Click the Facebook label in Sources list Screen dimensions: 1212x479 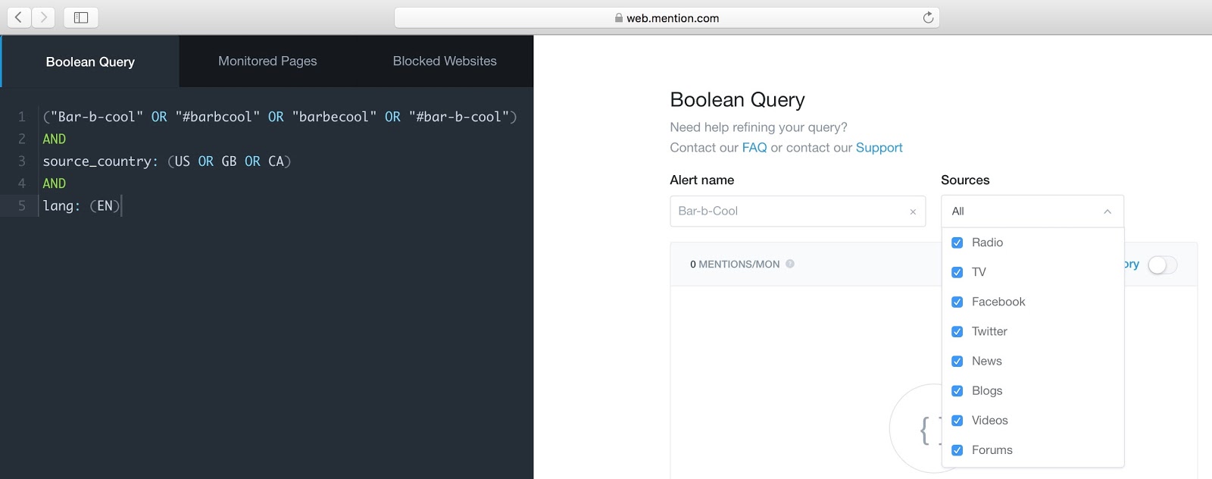click(x=998, y=302)
